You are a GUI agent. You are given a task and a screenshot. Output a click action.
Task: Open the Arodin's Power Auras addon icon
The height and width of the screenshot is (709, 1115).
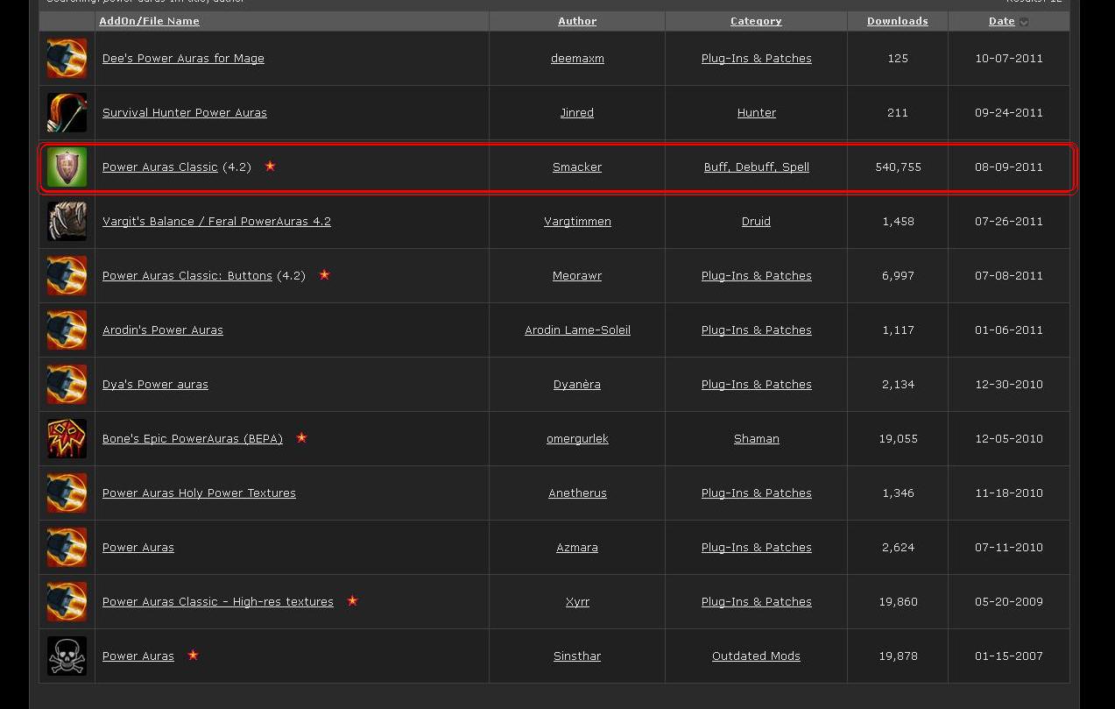(67, 330)
